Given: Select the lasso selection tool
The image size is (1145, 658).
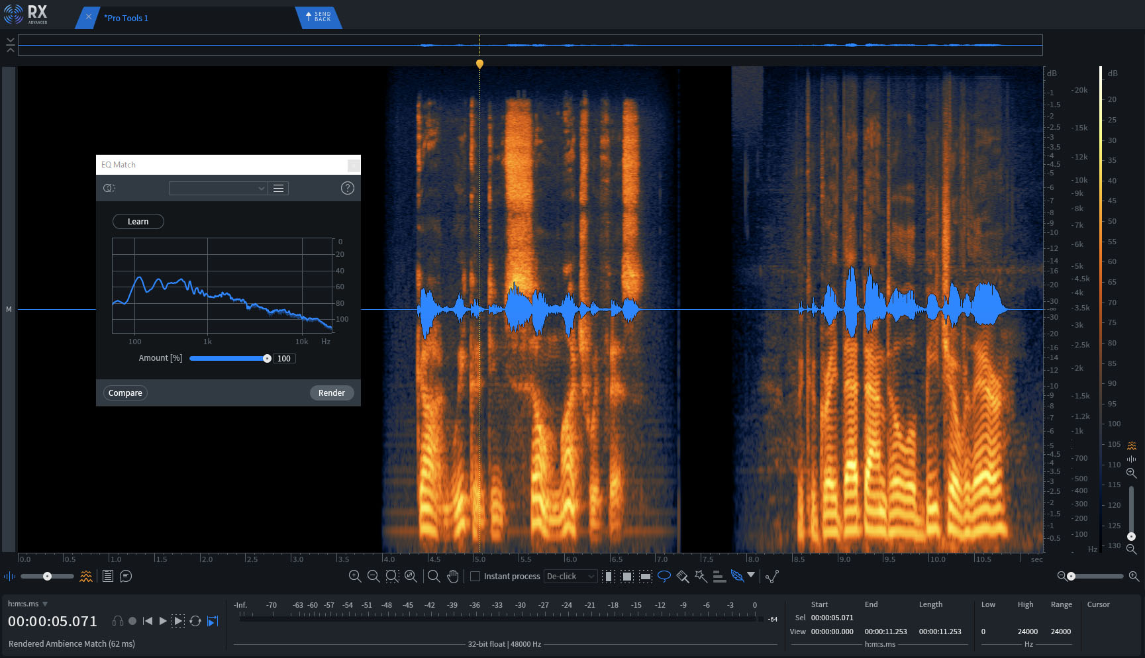Looking at the screenshot, I should coord(664,576).
